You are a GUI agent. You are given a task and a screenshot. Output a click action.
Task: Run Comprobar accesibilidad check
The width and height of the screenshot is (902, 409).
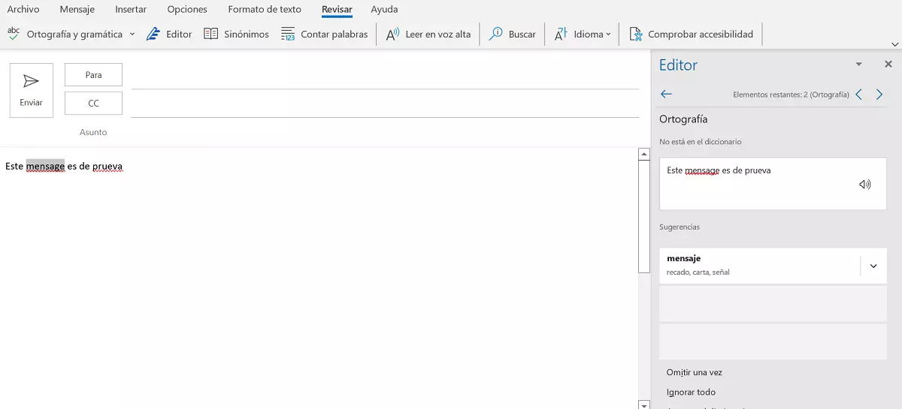(691, 34)
